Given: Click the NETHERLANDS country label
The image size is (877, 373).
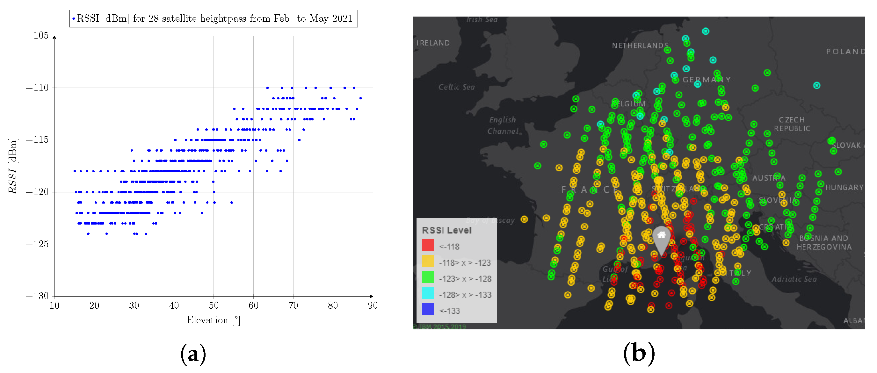Looking at the screenshot, I should point(640,46).
